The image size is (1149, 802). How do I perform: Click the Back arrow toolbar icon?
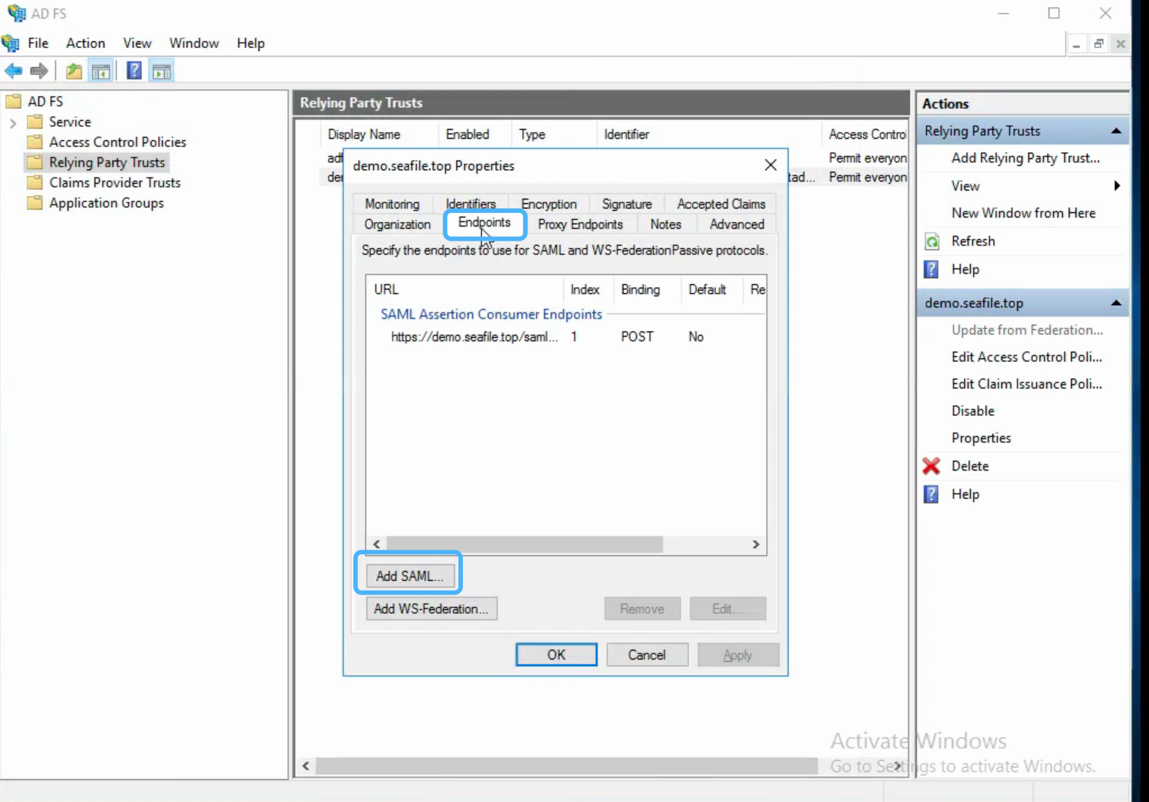[x=13, y=71]
